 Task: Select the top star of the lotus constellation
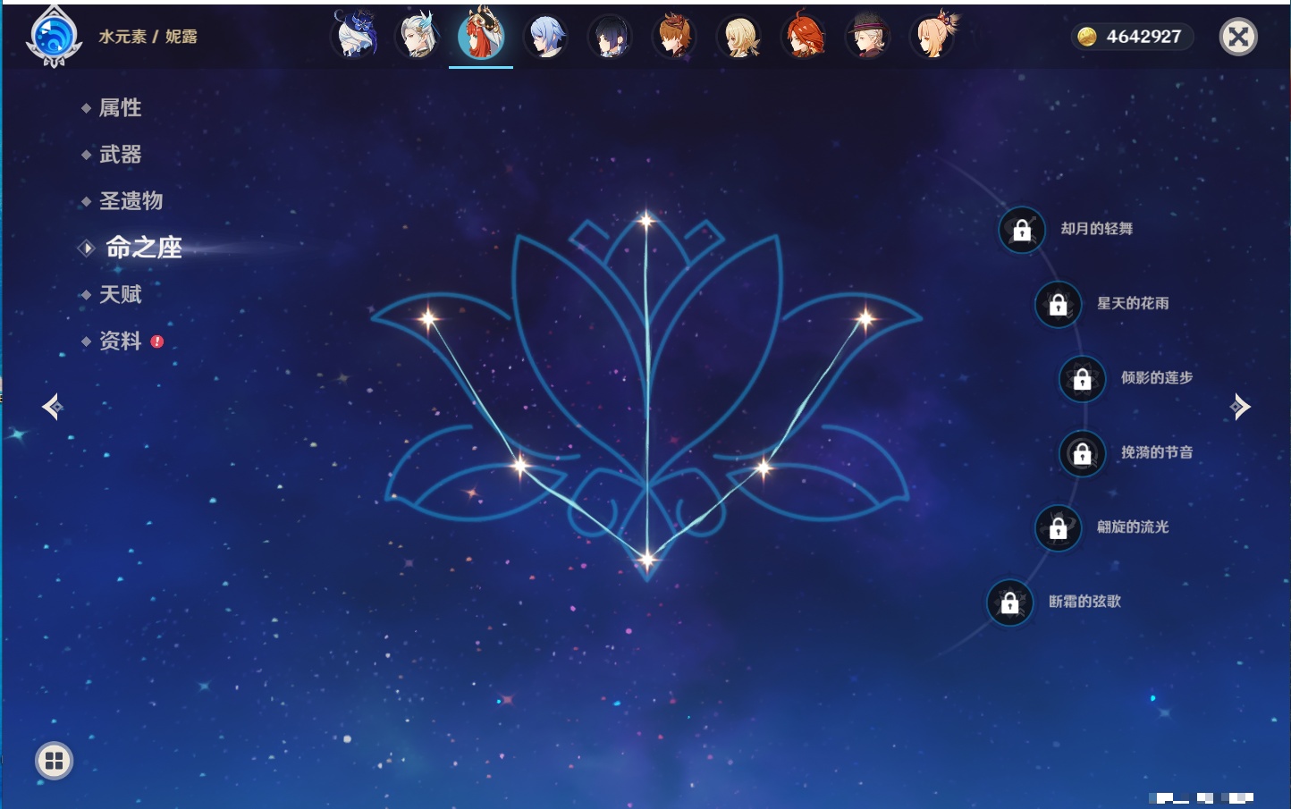645,220
